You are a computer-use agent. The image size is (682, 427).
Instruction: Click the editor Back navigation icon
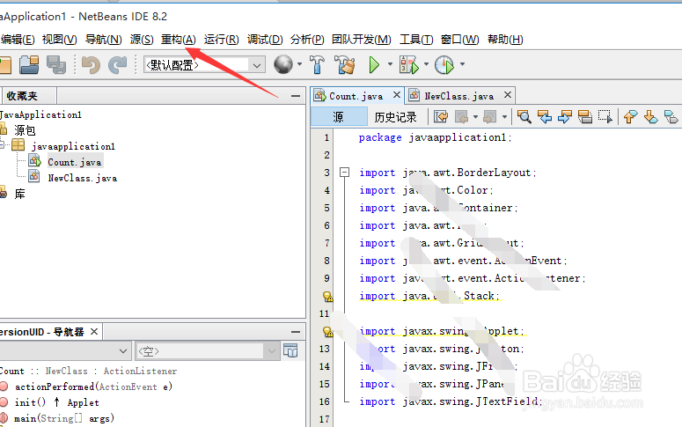coord(461,116)
